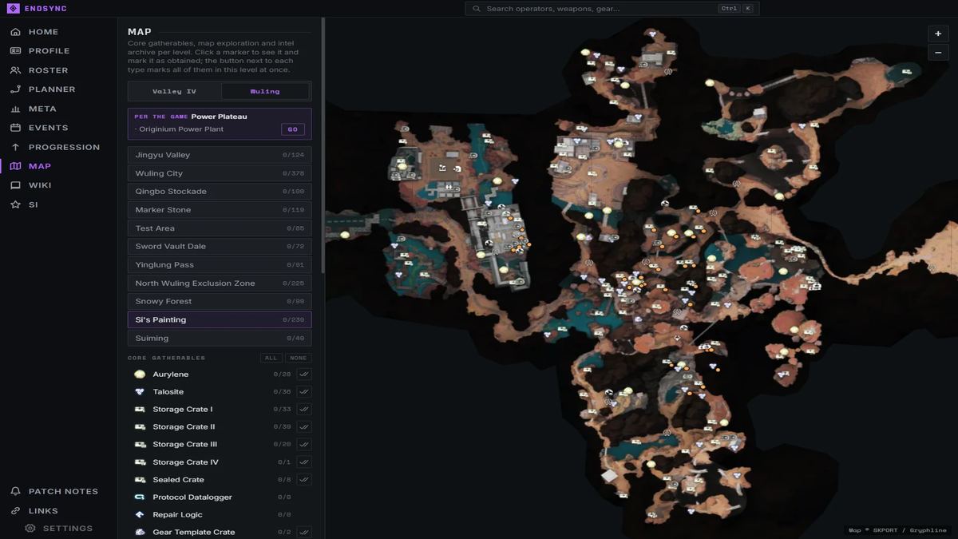Select the Map icon in sidebar
Image resolution: width=958 pixels, height=539 pixels.
coord(15,166)
